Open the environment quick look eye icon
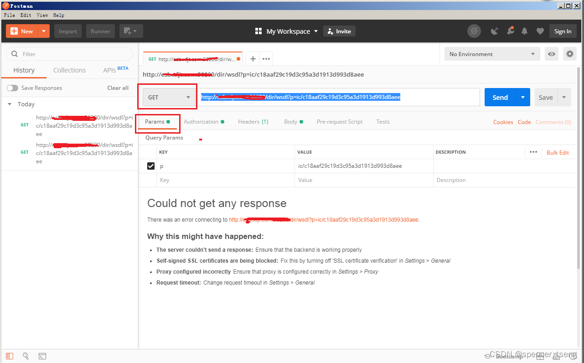 click(x=552, y=54)
